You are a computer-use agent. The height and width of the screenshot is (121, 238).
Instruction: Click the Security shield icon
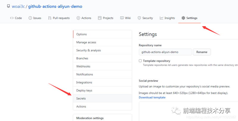[x=139, y=18]
